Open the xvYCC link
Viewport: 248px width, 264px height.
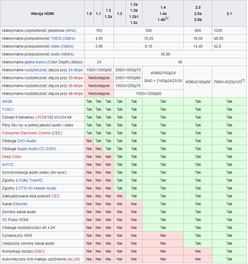point(8,165)
